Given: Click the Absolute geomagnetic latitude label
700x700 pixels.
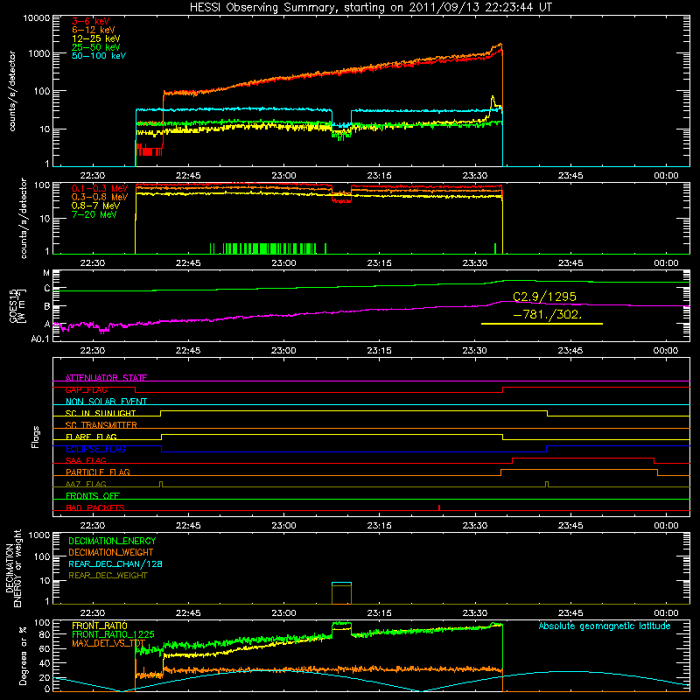Looking at the screenshot, I should [x=605, y=626].
